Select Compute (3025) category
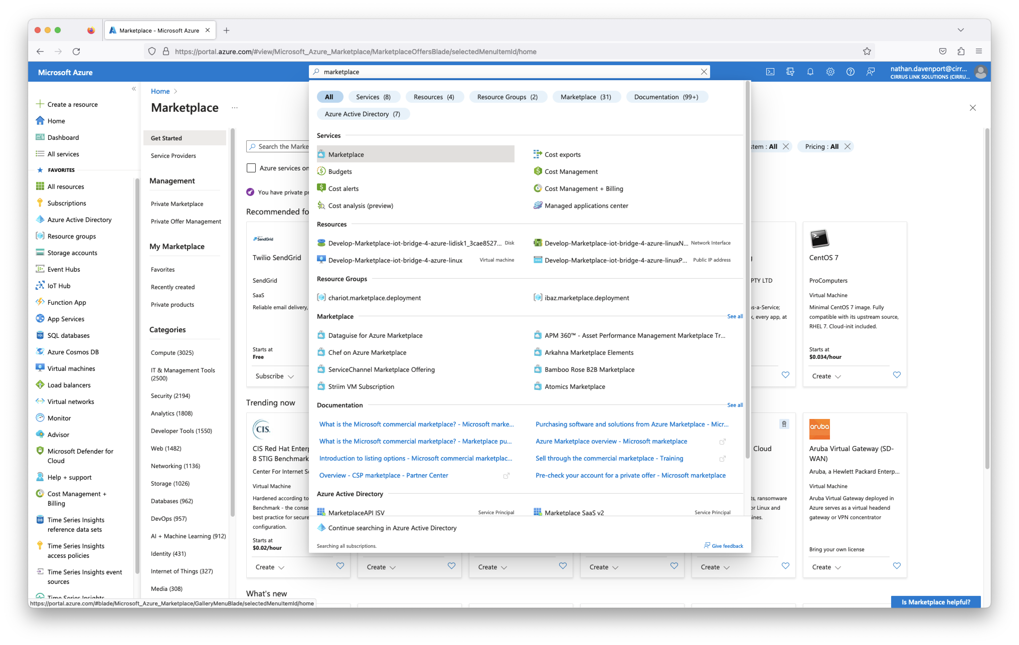 coord(172,353)
